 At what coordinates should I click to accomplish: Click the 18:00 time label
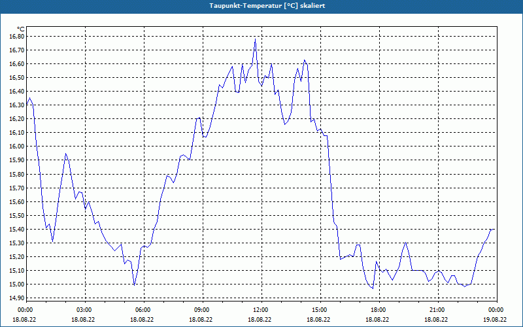click(377, 310)
